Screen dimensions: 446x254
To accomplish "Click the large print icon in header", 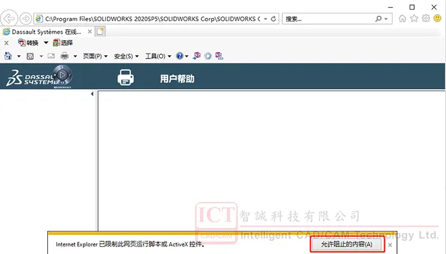I will click(126, 77).
